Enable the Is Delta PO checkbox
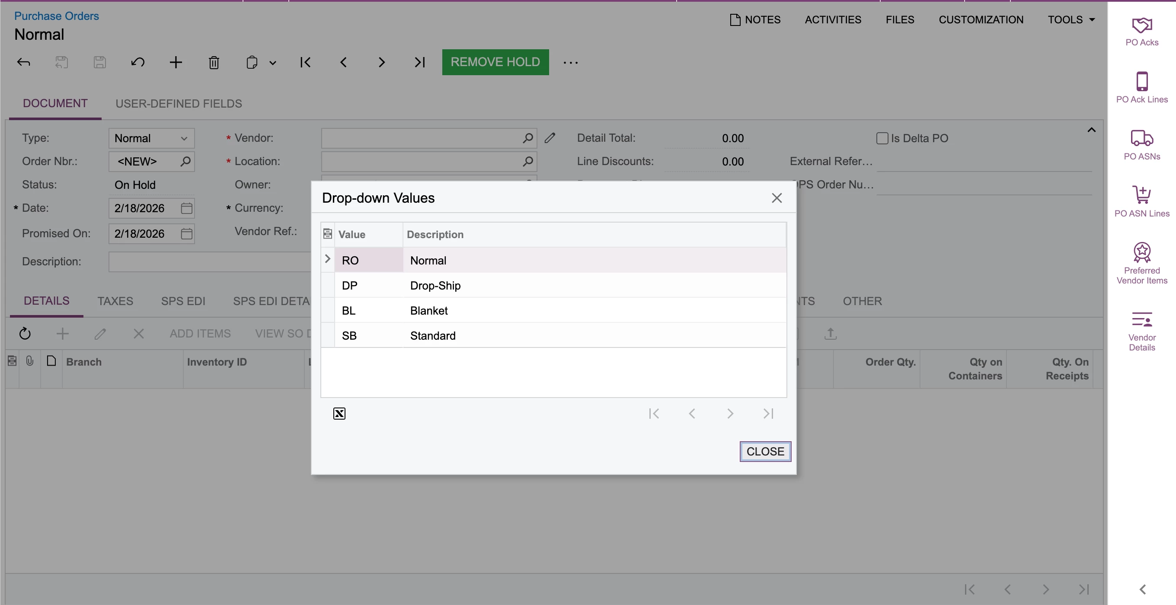Viewport: 1176px width, 605px height. click(882, 138)
